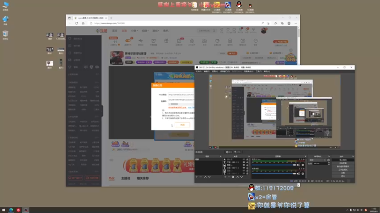Viewport: 380px width, 213px height.
Task: Remove the selected OBS source
Action: click(x=229, y=177)
